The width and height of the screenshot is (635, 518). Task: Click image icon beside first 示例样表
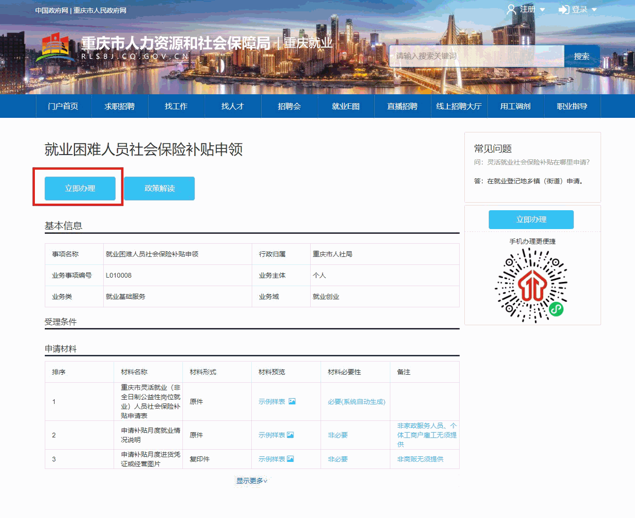point(292,402)
